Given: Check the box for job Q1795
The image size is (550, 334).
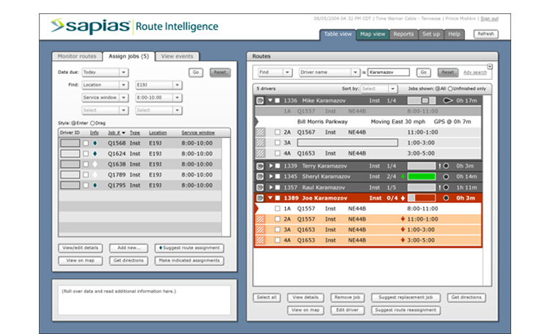Looking at the screenshot, I should (x=86, y=185).
